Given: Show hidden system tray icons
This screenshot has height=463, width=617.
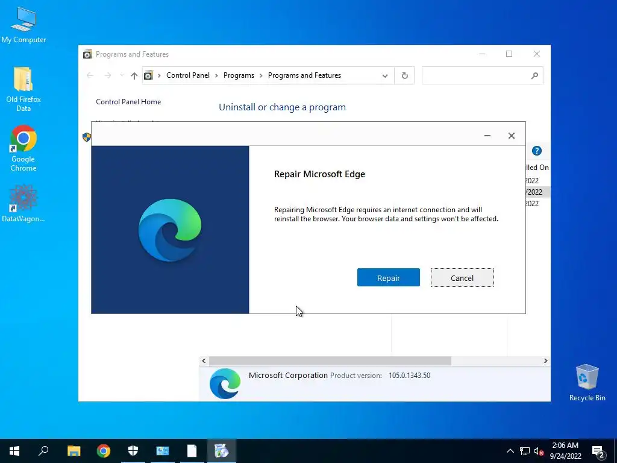Looking at the screenshot, I should 510,451.
